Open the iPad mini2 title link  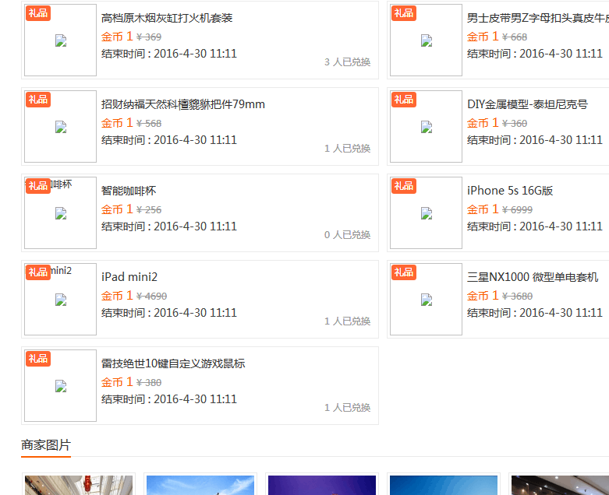129,277
